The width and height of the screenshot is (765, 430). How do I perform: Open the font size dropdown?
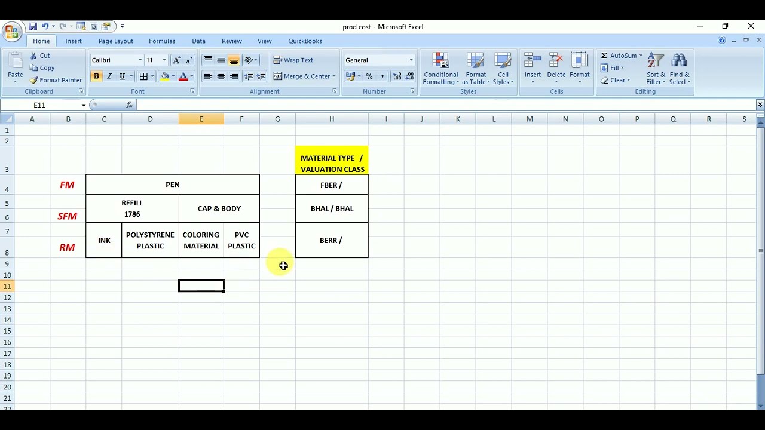click(164, 60)
